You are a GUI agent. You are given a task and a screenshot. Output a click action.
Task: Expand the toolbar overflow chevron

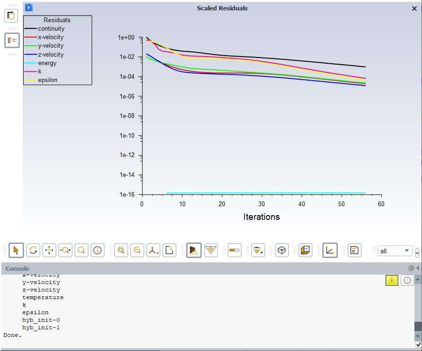point(417,252)
